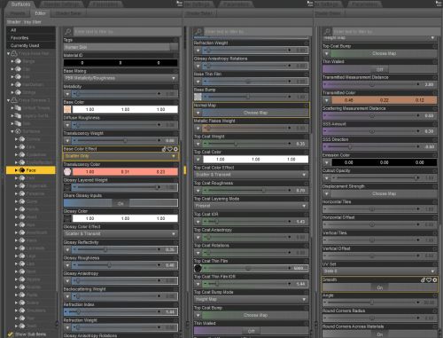Click the lock icon on Base Color Effect
Viewport: 443px width, 338px height.
pyautogui.click(x=164, y=149)
